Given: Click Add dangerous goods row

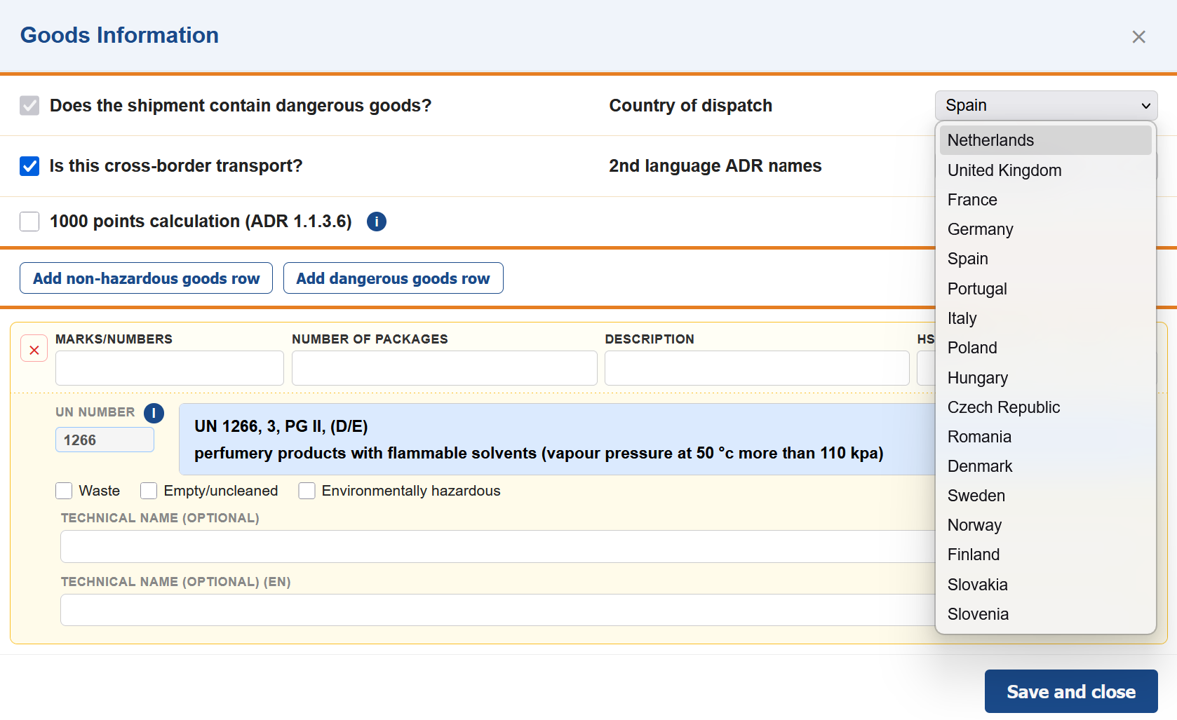Looking at the screenshot, I should pyautogui.click(x=393, y=278).
